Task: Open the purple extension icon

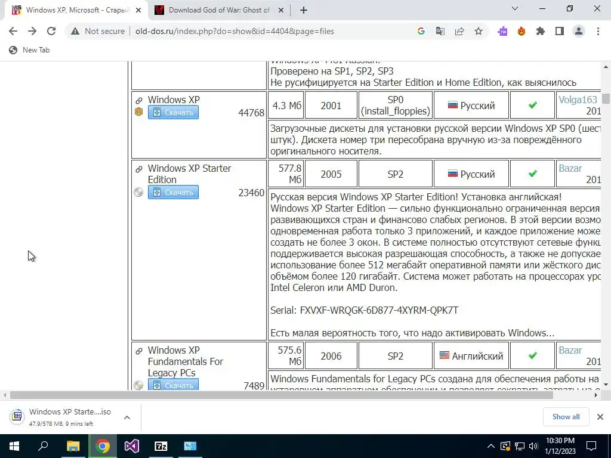Action: (502, 31)
